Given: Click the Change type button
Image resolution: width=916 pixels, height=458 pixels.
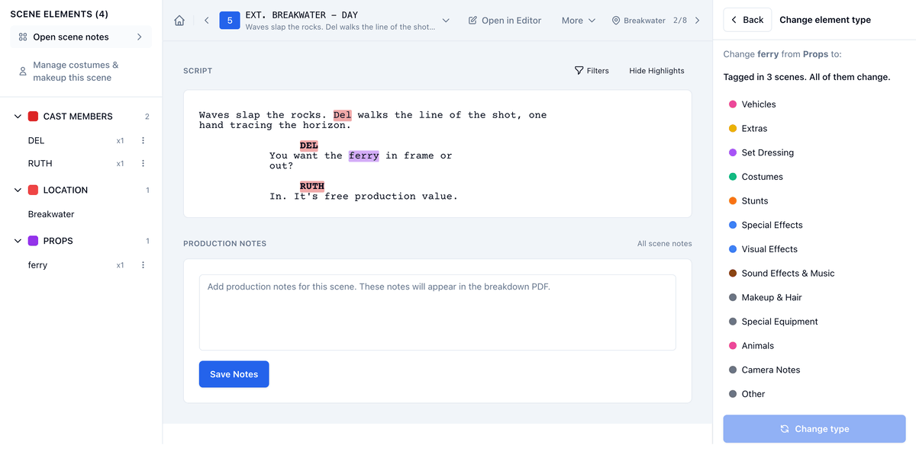Looking at the screenshot, I should (x=814, y=429).
